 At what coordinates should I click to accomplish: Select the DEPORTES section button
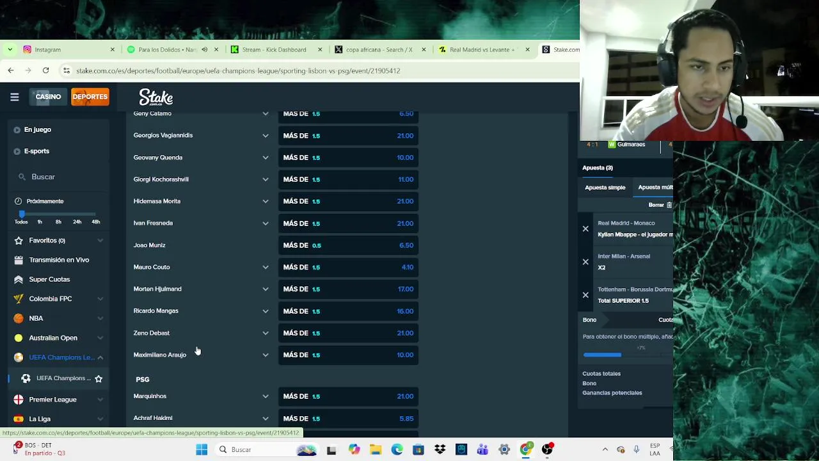click(90, 97)
